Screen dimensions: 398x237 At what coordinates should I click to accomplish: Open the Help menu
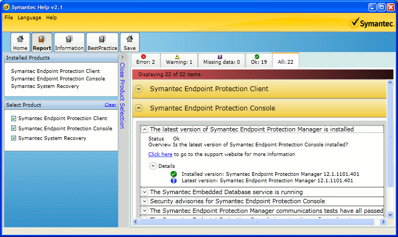pos(51,18)
